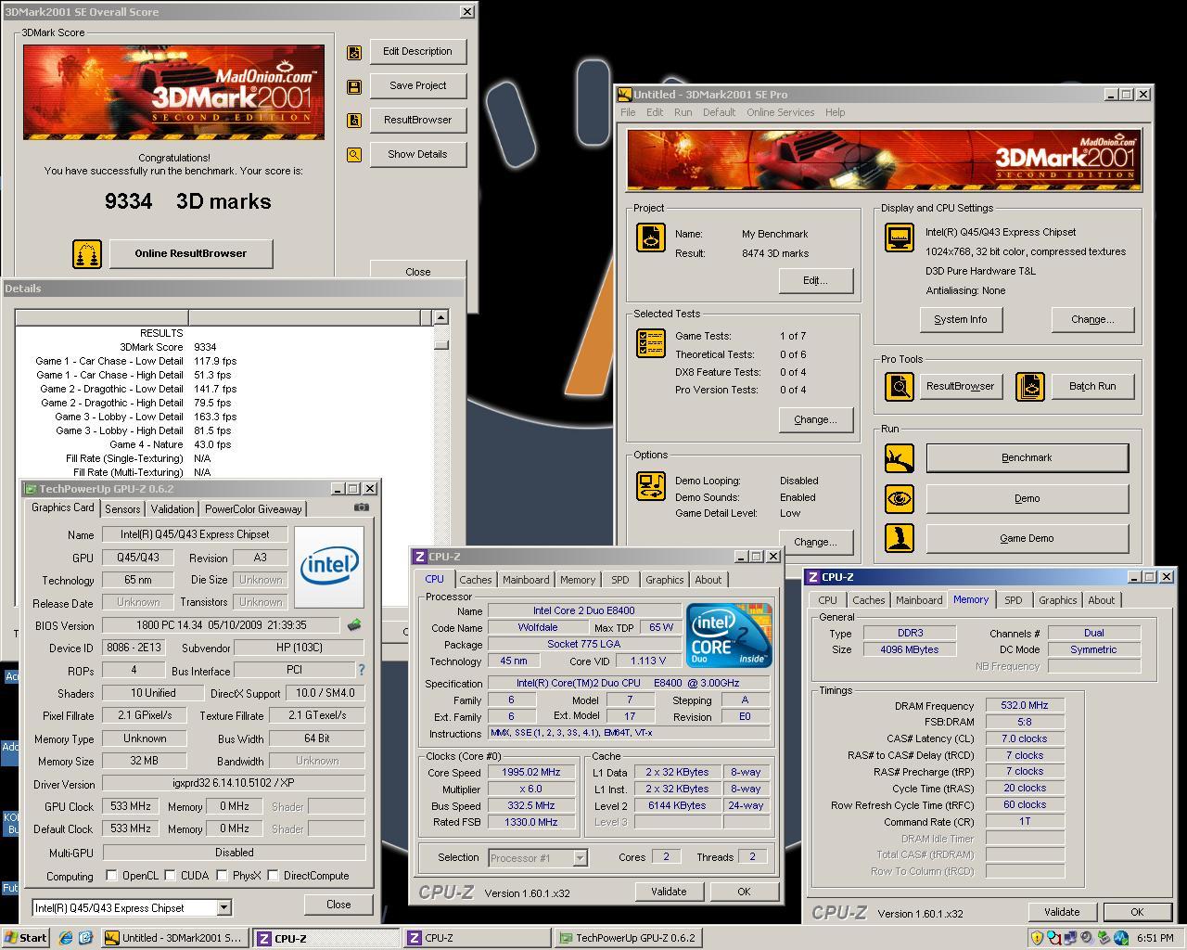Open the GPU selection dropdown in GPU-Z
This screenshot has height=950, width=1187.
223,907
